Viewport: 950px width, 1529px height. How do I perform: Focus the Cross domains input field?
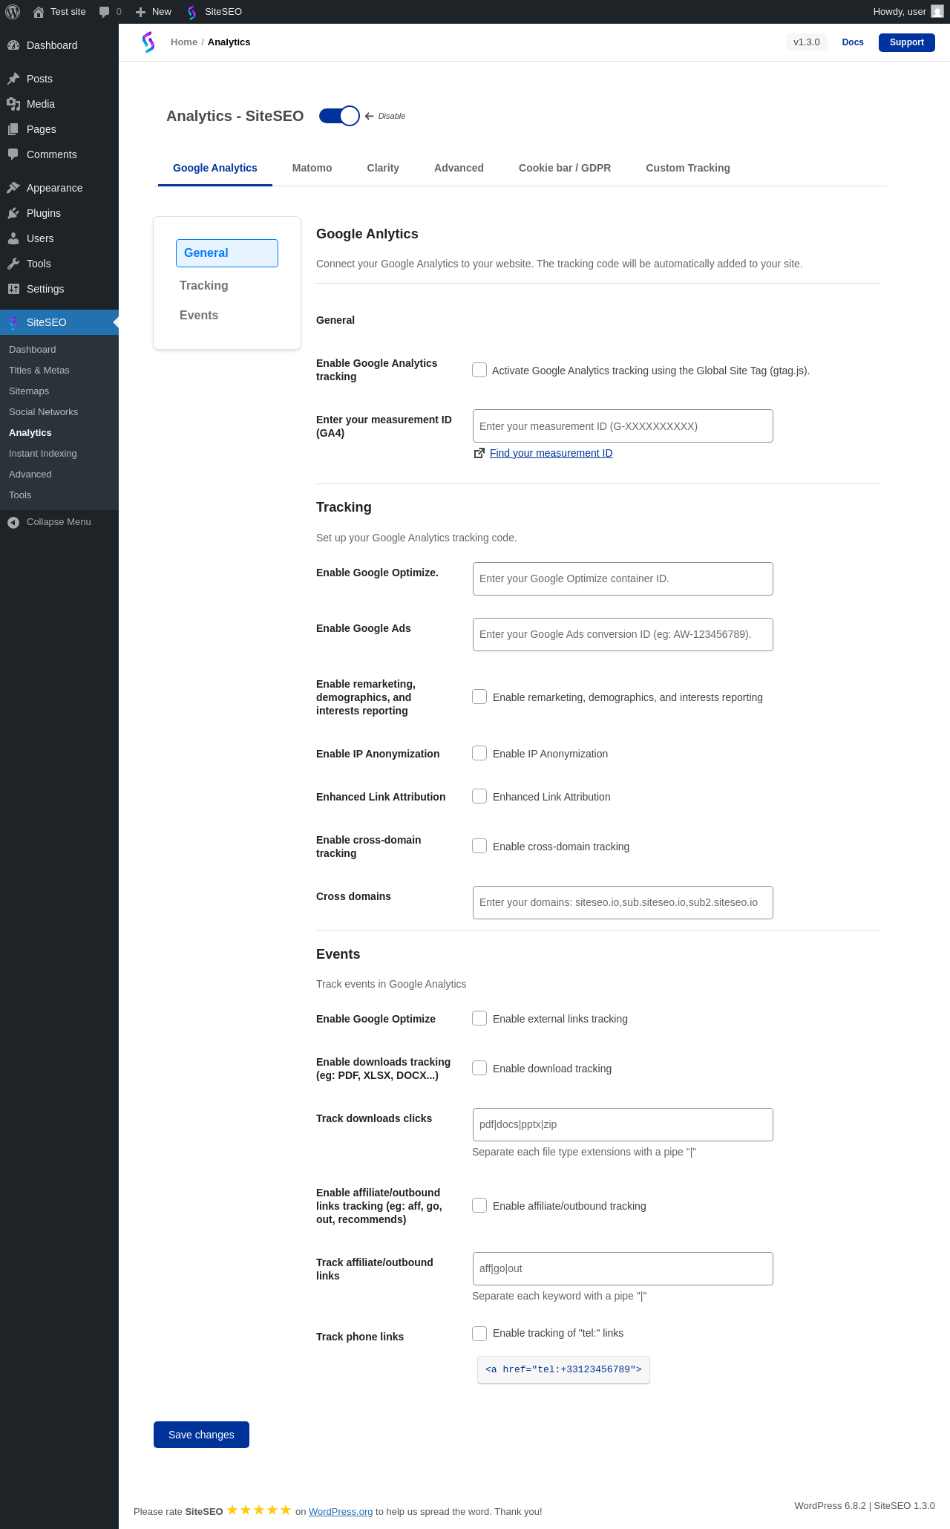tap(623, 902)
